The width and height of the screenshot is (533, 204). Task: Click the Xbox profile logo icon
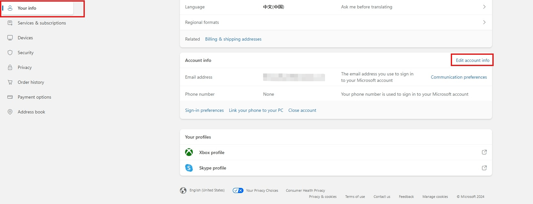[x=189, y=152]
